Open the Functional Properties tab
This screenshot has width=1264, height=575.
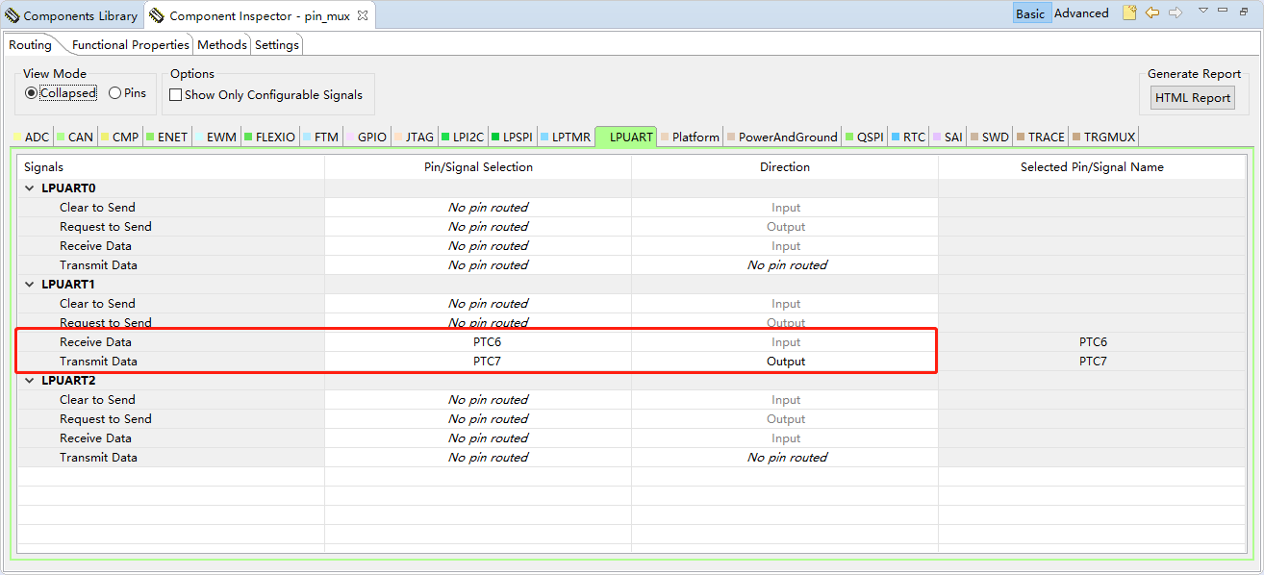click(131, 45)
